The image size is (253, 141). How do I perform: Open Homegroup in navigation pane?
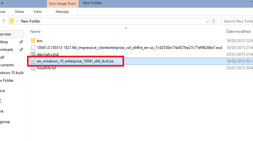[x=5, y=122]
